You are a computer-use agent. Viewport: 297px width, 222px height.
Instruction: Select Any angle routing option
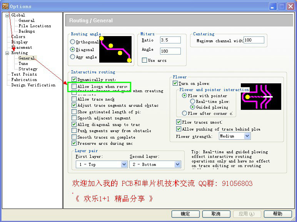[x=73, y=57]
